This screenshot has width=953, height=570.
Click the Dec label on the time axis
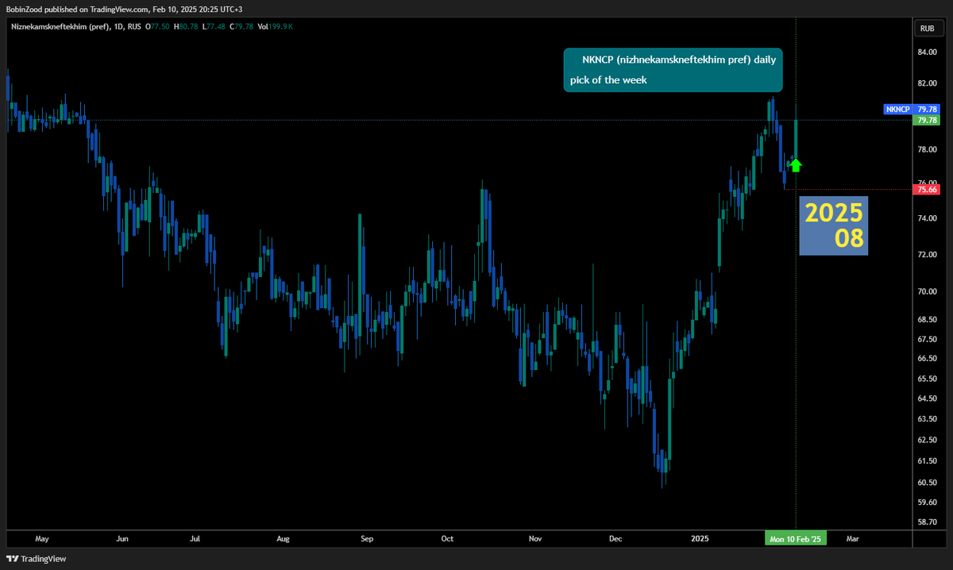point(615,538)
